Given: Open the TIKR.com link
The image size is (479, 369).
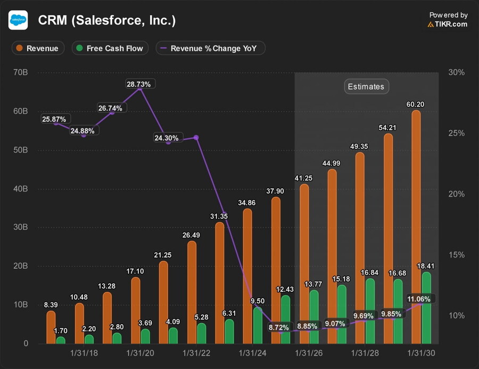Looking at the screenshot, I should pos(451,24).
